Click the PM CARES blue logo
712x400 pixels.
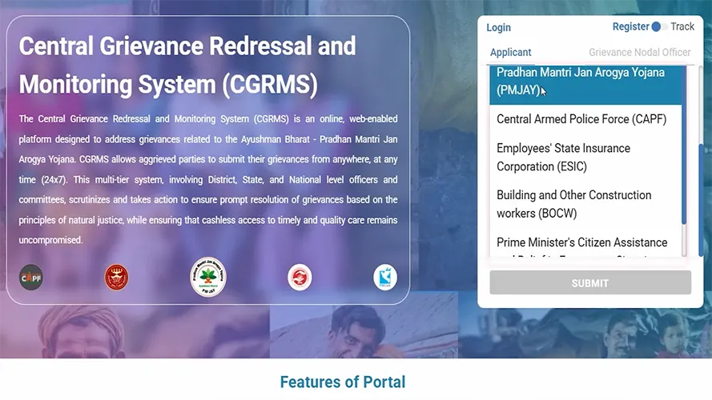point(385,277)
